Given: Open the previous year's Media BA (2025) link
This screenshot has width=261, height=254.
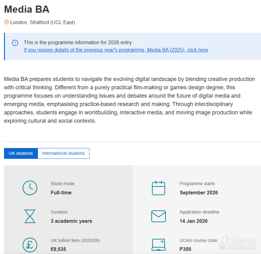Looking at the screenshot, I should pyautogui.click(x=116, y=50).
